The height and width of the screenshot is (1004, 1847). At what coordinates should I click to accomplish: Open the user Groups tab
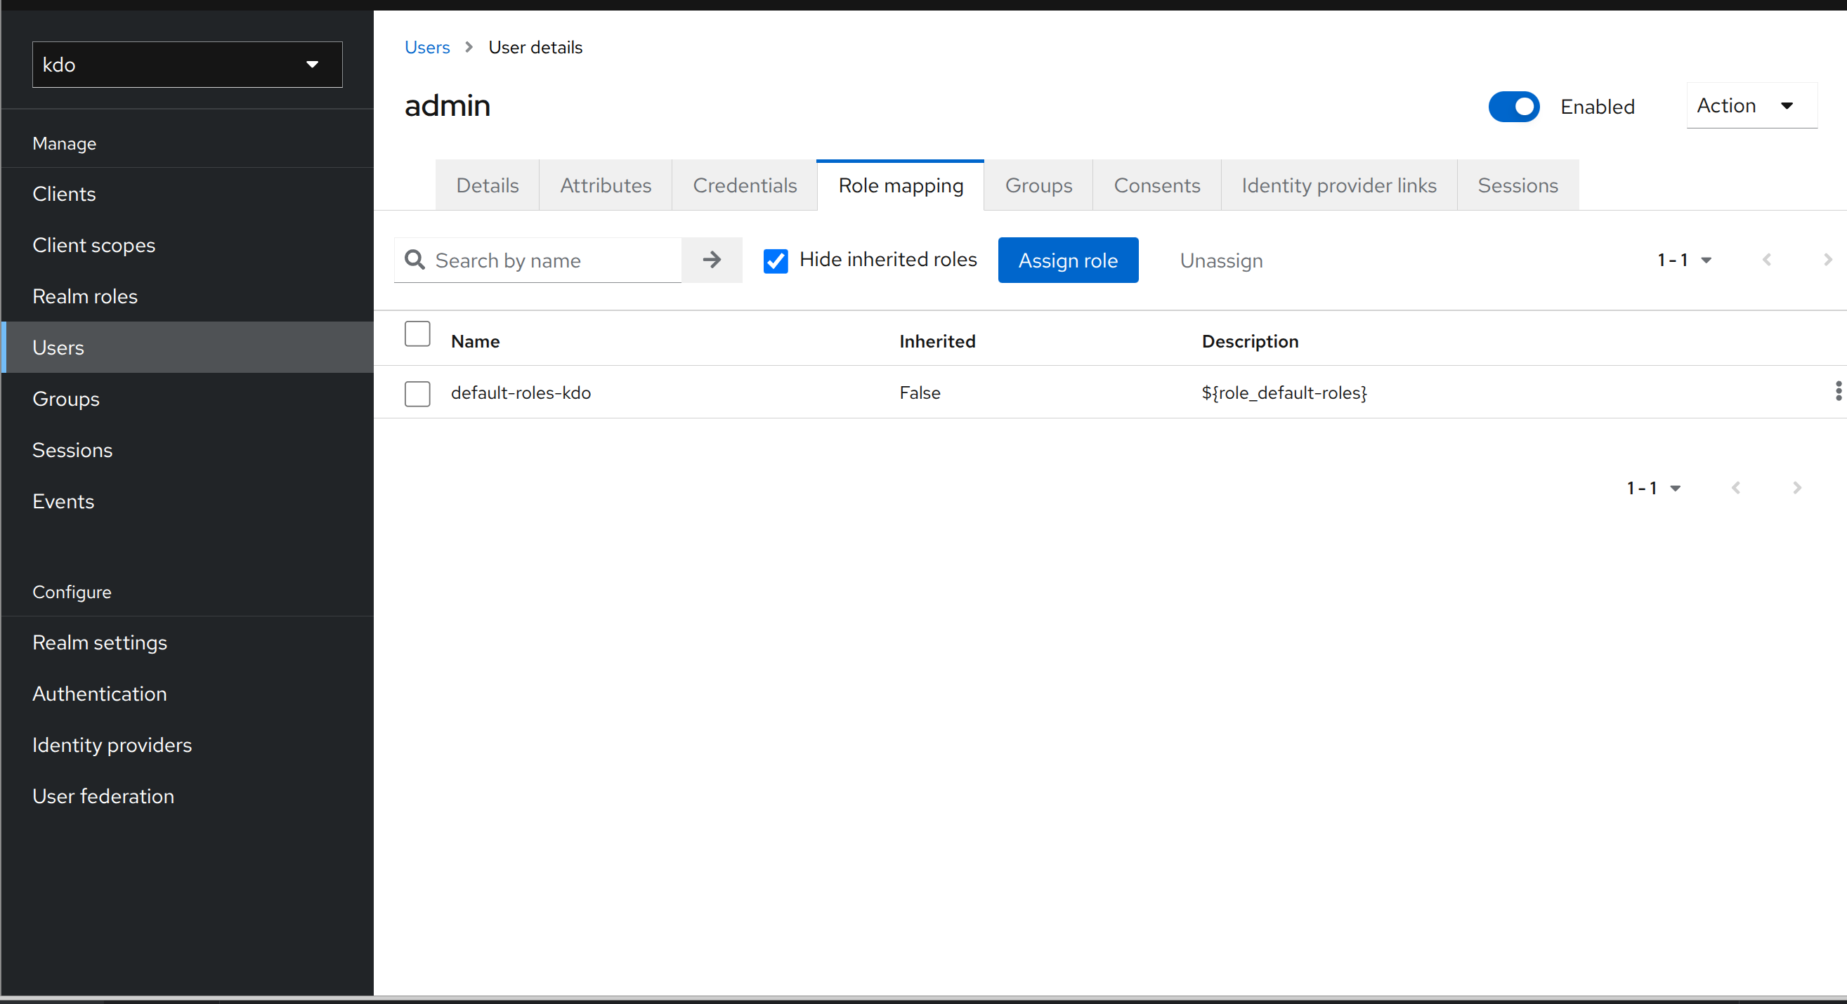pos(1039,185)
